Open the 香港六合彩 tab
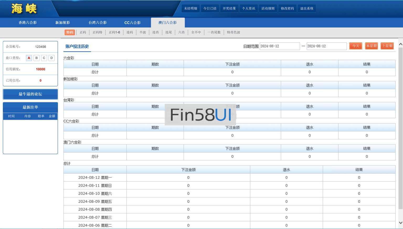The height and width of the screenshot is (229, 403). point(28,23)
